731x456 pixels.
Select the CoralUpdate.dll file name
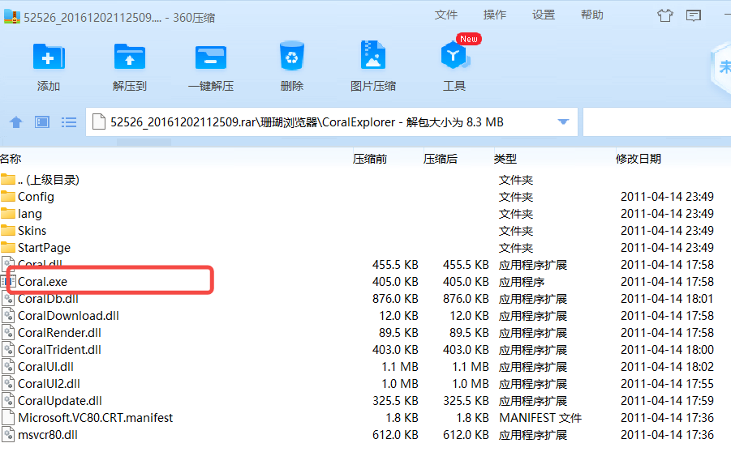pyautogui.click(x=60, y=401)
